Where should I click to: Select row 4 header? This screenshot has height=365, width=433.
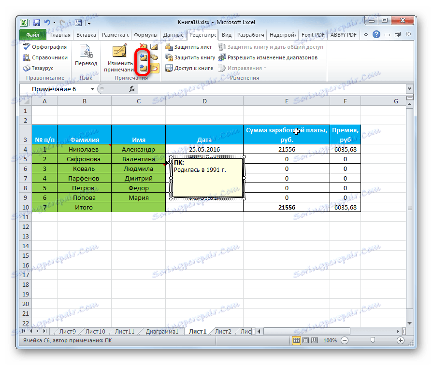(26, 149)
